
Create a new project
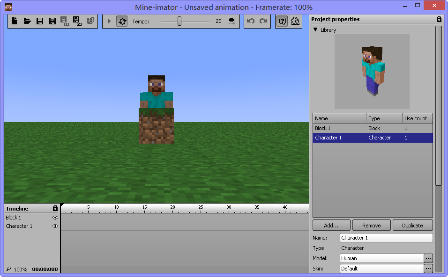(x=15, y=21)
